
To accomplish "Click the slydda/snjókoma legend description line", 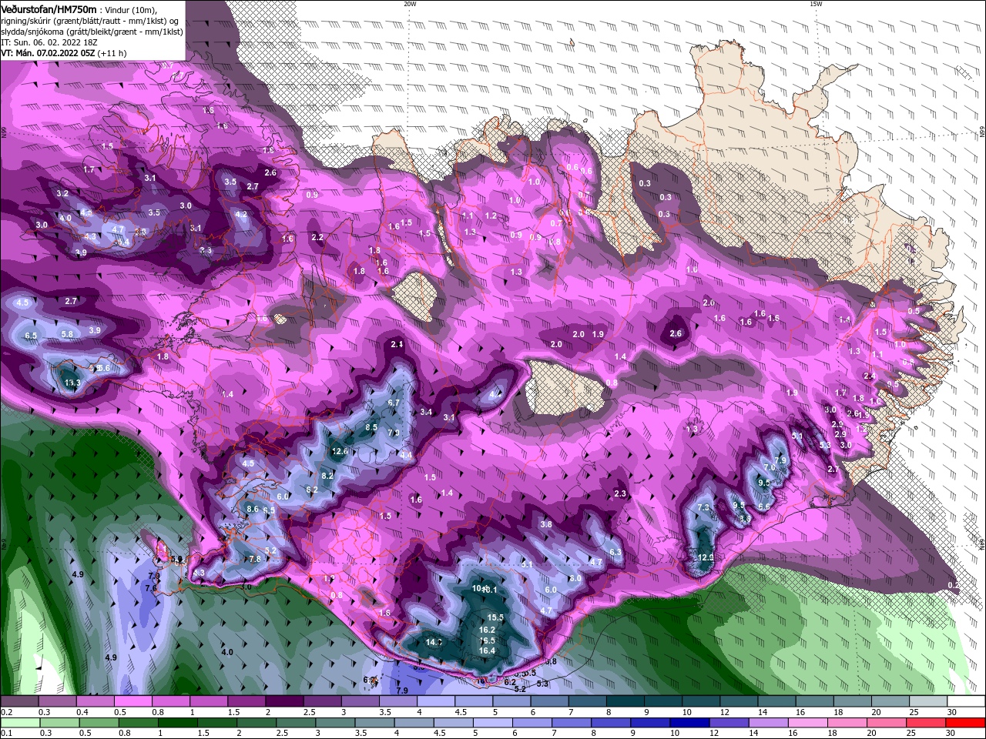I will click(92, 32).
